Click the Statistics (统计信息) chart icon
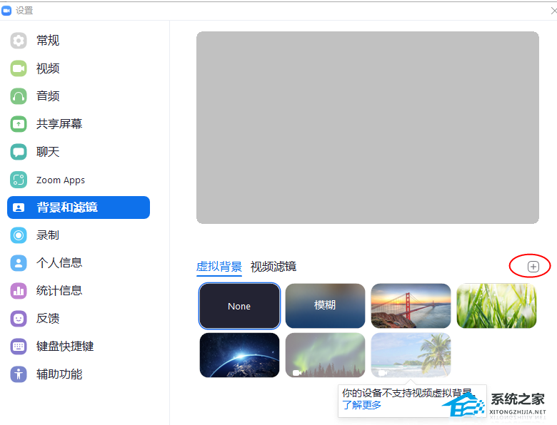 pos(19,291)
